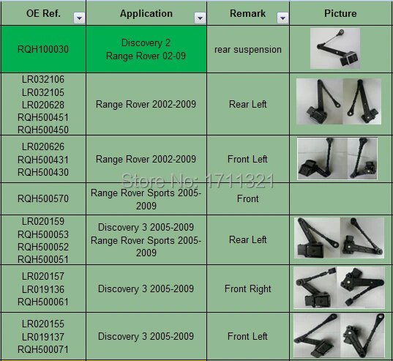Click the 'Front Left' remark in Discovery 3 row

coord(248,336)
